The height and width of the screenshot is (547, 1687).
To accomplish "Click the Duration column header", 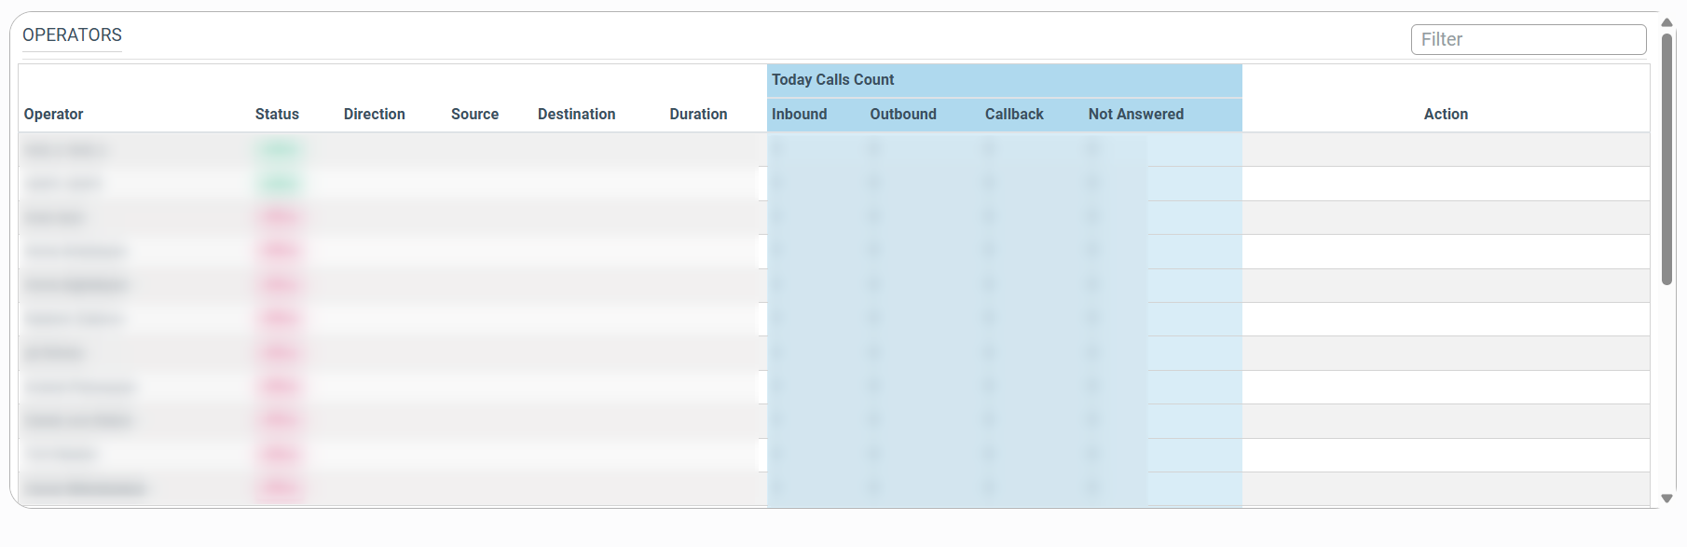I will click(x=698, y=114).
